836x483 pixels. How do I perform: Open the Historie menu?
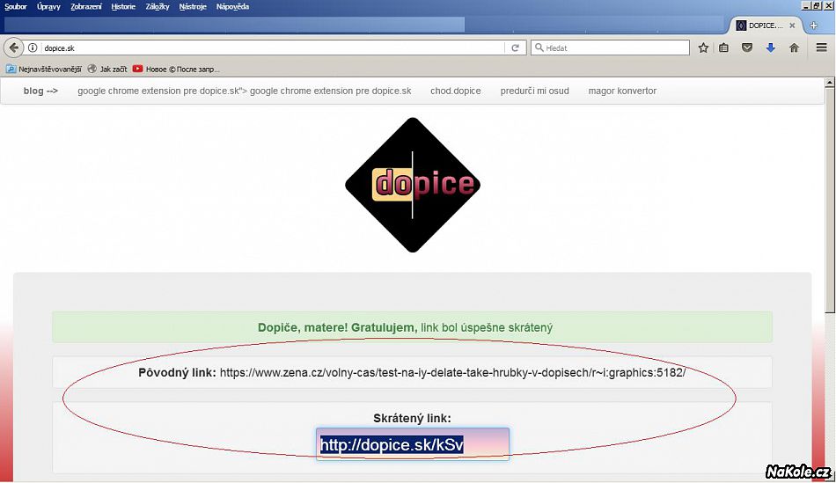coord(123,6)
